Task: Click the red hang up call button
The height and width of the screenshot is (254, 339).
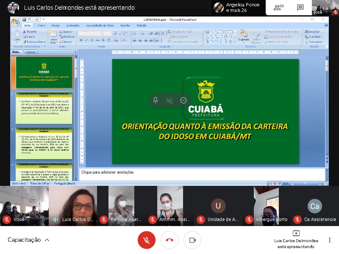Action: [169, 240]
